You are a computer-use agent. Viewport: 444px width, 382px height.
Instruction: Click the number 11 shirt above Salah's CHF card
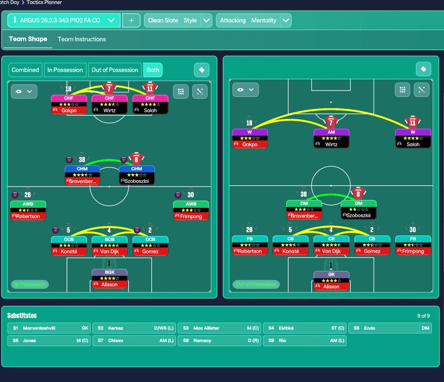(150, 88)
